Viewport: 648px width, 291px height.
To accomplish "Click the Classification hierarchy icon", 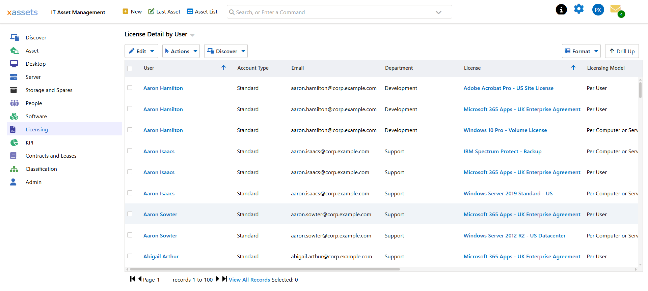I will [x=14, y=169].
